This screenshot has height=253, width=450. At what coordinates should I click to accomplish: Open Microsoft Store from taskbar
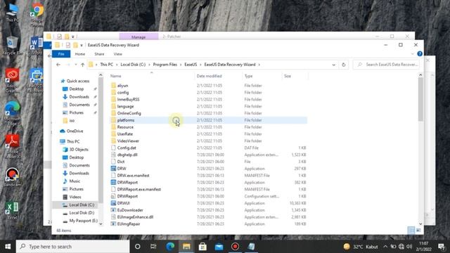point(202,247)
